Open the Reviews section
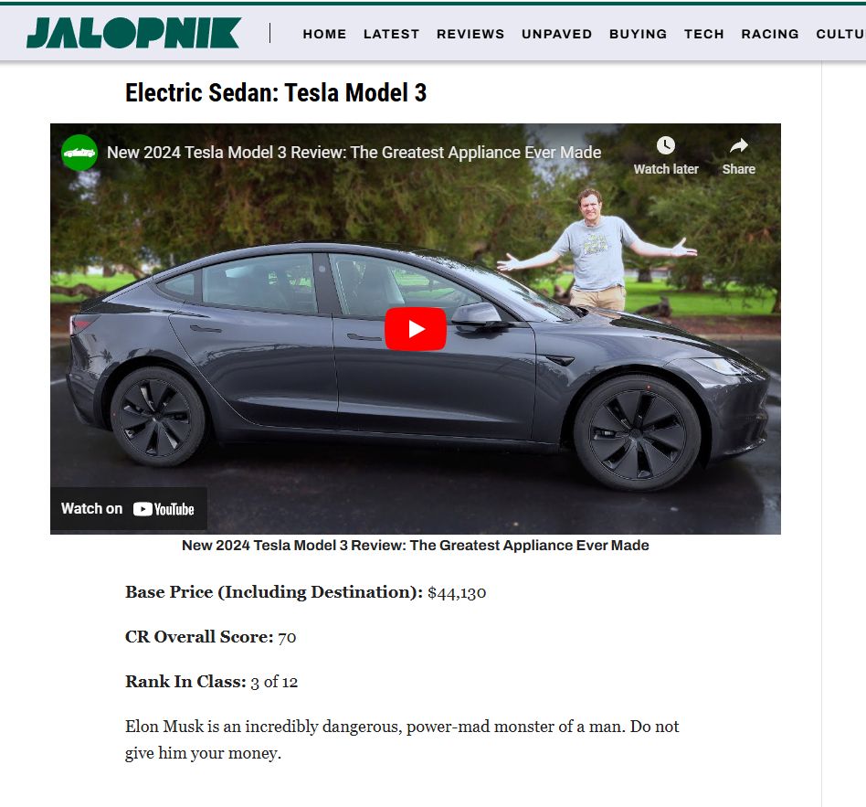Image resolution: width=866 pixels, height=807 pixels. pyautogui.click(x=470, y=34)
